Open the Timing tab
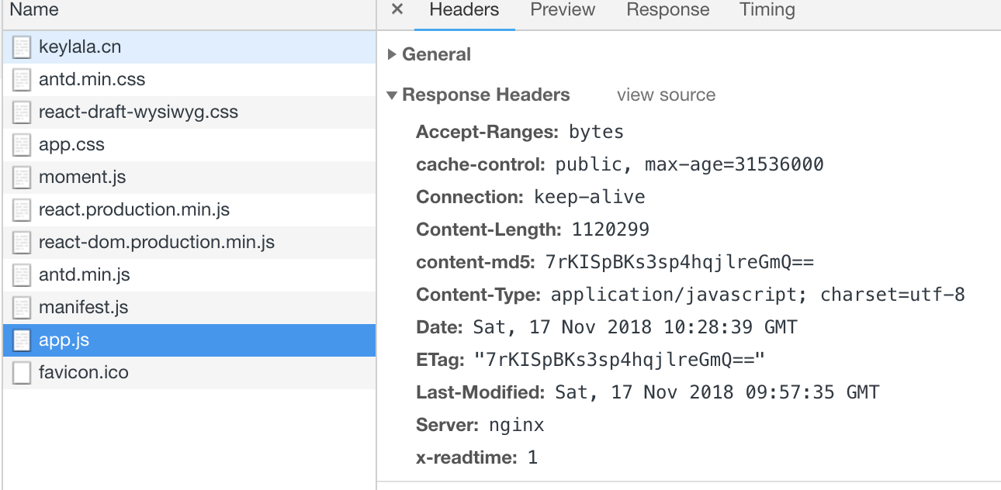 (x=766, y=10)
